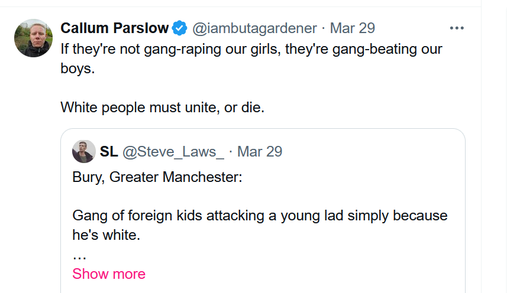The height and width of the screenshot is (293, 507).
Task: Expand the quoted post with Show more
Action: 109,274
